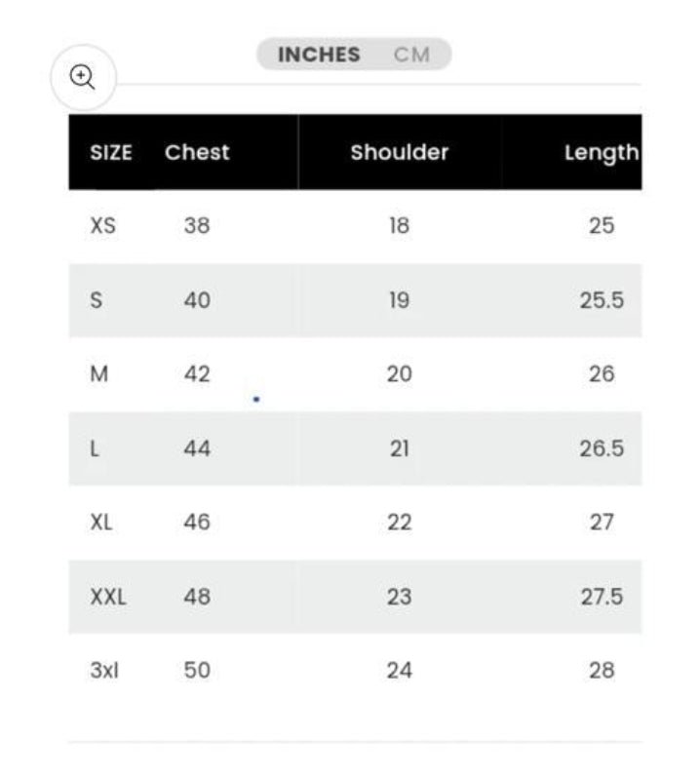
Task: Click shoulder value 20 for M
Action: [400, 374]
